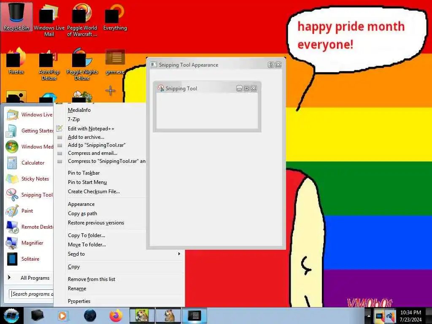Open the dark box taskbar icon

[37, 316]
